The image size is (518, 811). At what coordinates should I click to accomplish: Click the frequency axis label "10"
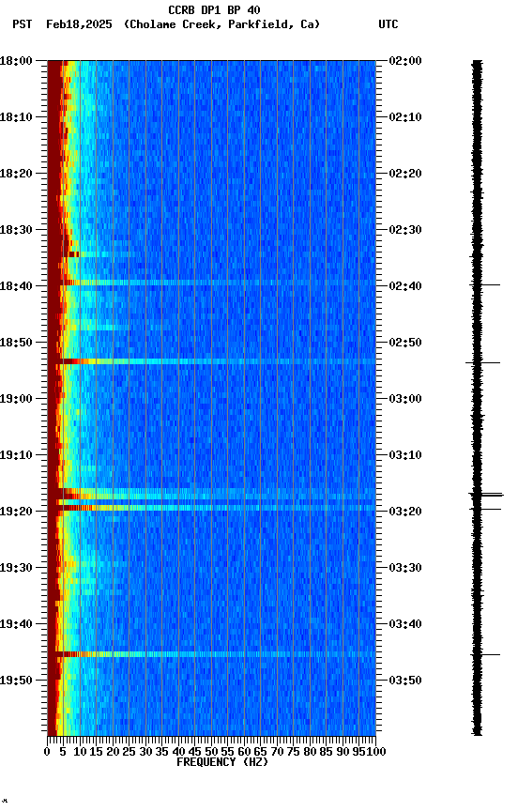(x=80, y=752)
